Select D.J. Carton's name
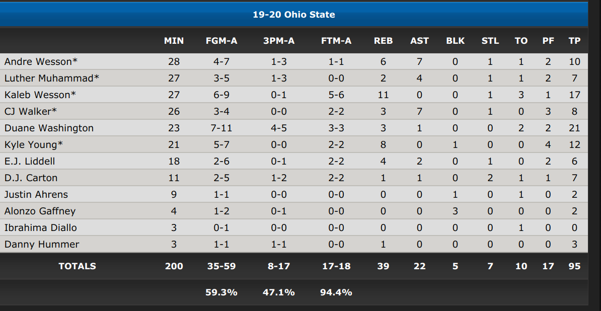This screenshot has height=311, width=601. tap(31, 178)
